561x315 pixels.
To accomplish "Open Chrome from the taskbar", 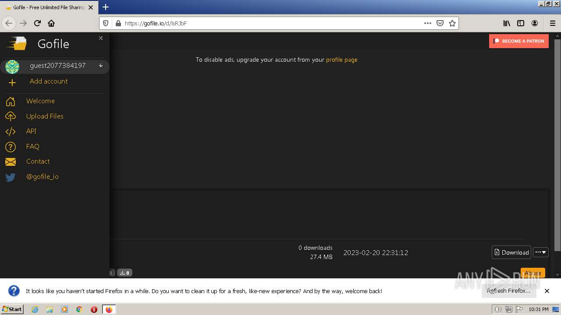I will tap(79, 309).
